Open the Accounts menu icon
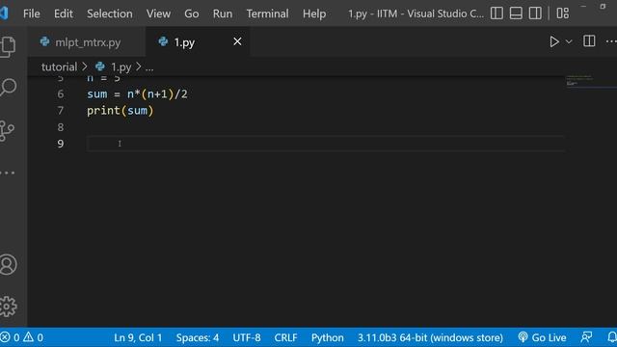Viewport: 617px width, 347px height. (8, 264)
